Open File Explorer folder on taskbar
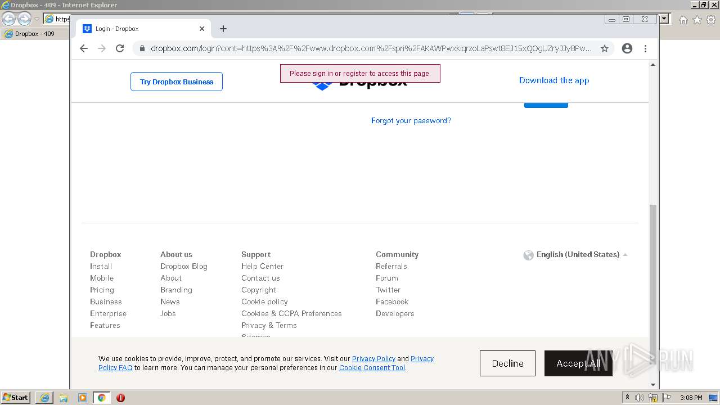The width and height of the screenshot is (720, 405). click(x=64, y=398)
